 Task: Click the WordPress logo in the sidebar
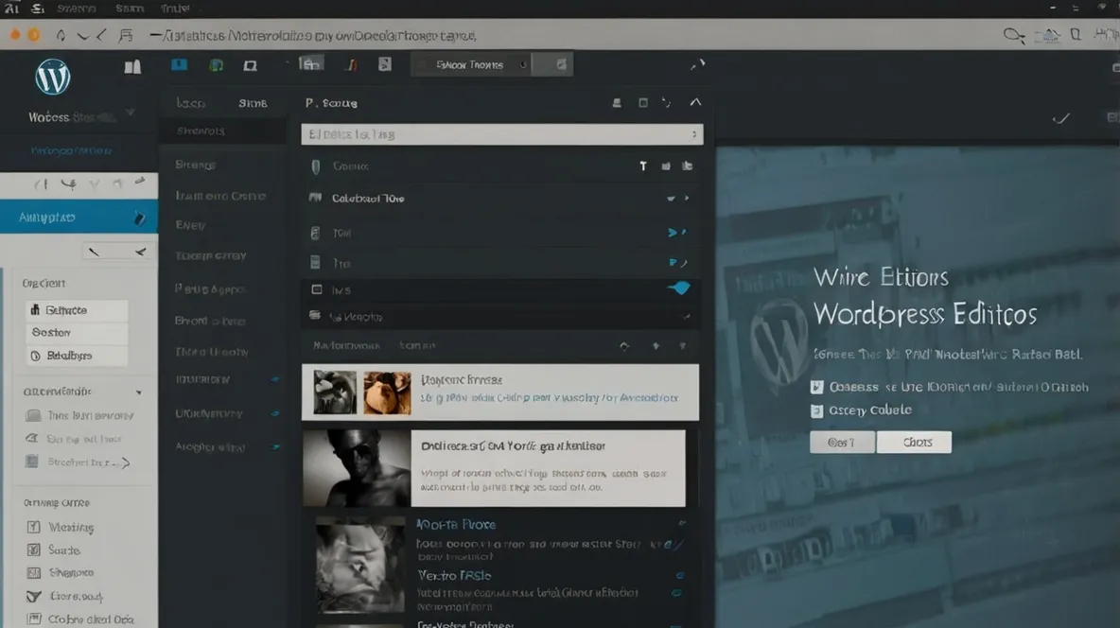(x=53, y=77)
